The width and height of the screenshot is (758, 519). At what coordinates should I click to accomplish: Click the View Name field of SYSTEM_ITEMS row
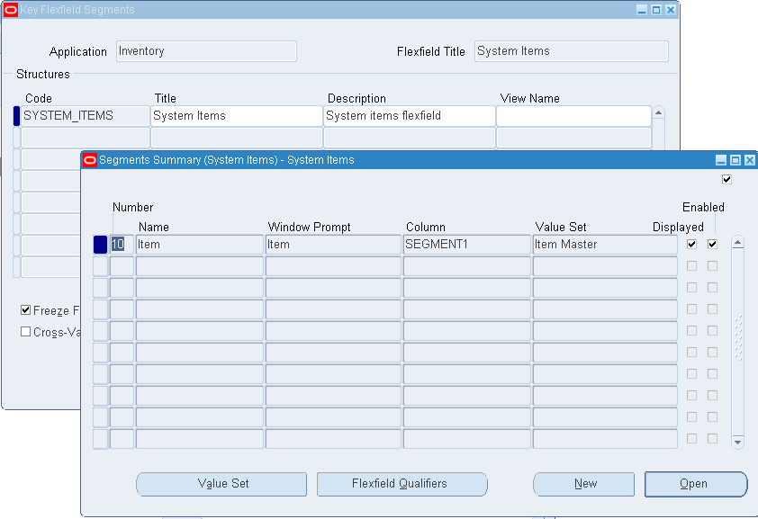573,116
